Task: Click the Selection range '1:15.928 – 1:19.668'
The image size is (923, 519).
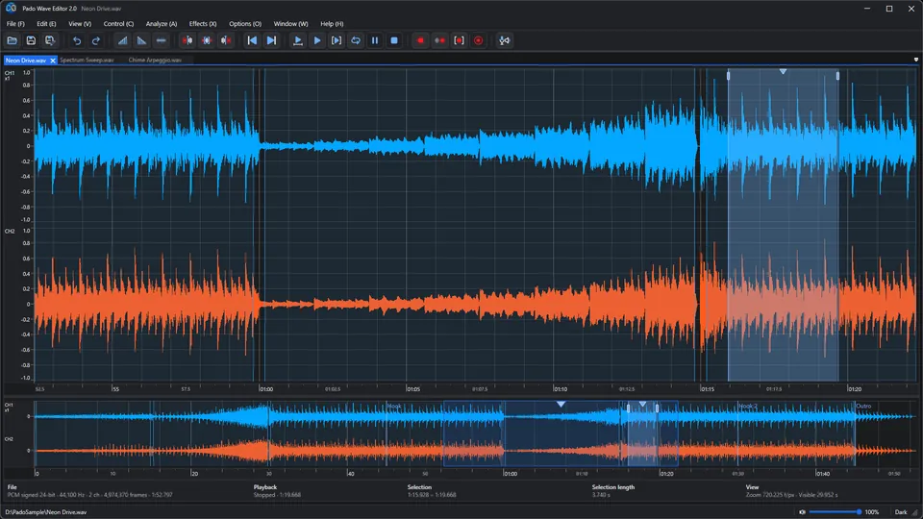Action: (x=432, y=495)
